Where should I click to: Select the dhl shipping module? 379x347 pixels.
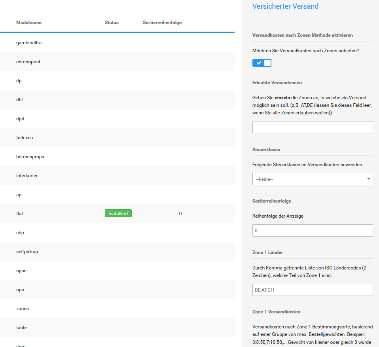[19, 100]
